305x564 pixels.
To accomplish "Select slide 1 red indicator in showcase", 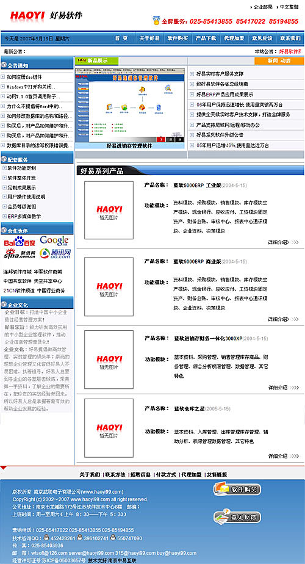I will point(161,140).
